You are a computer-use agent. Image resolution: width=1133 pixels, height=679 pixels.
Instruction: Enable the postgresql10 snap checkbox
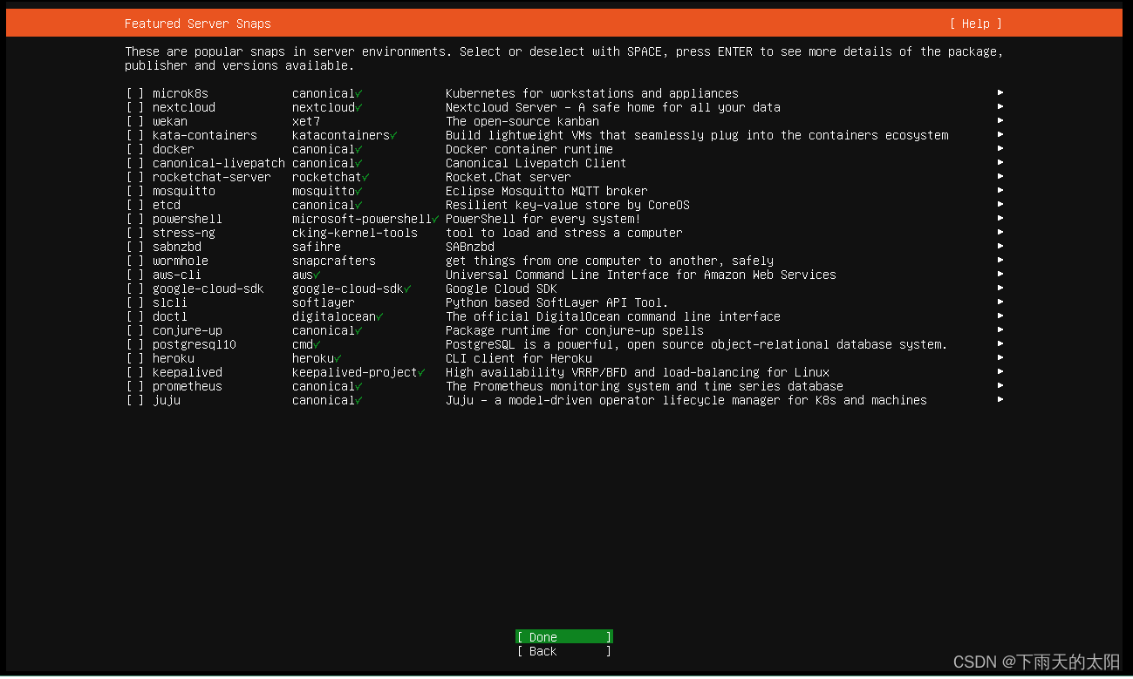click(x=135, y=344)
